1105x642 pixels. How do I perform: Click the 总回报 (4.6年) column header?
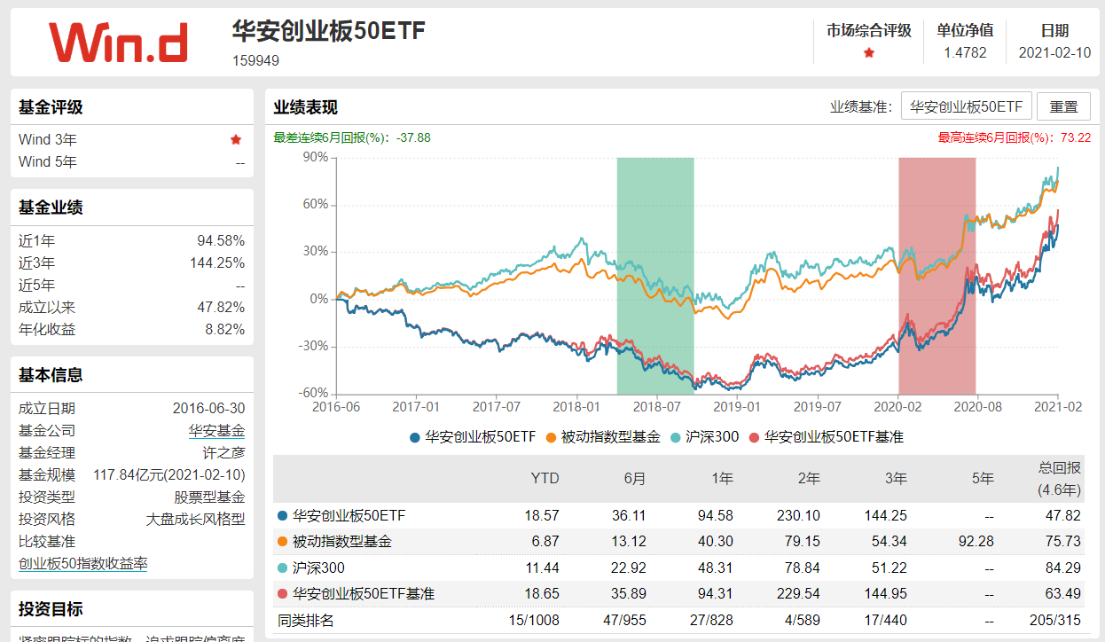(x=1059, y=478)
